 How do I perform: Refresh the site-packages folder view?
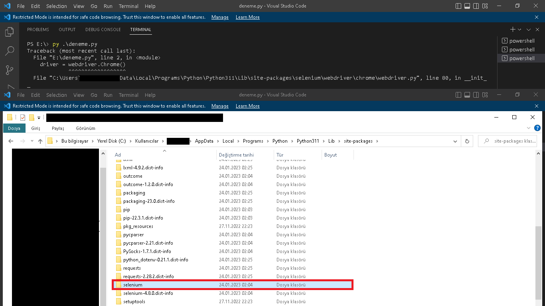[467, 141]
